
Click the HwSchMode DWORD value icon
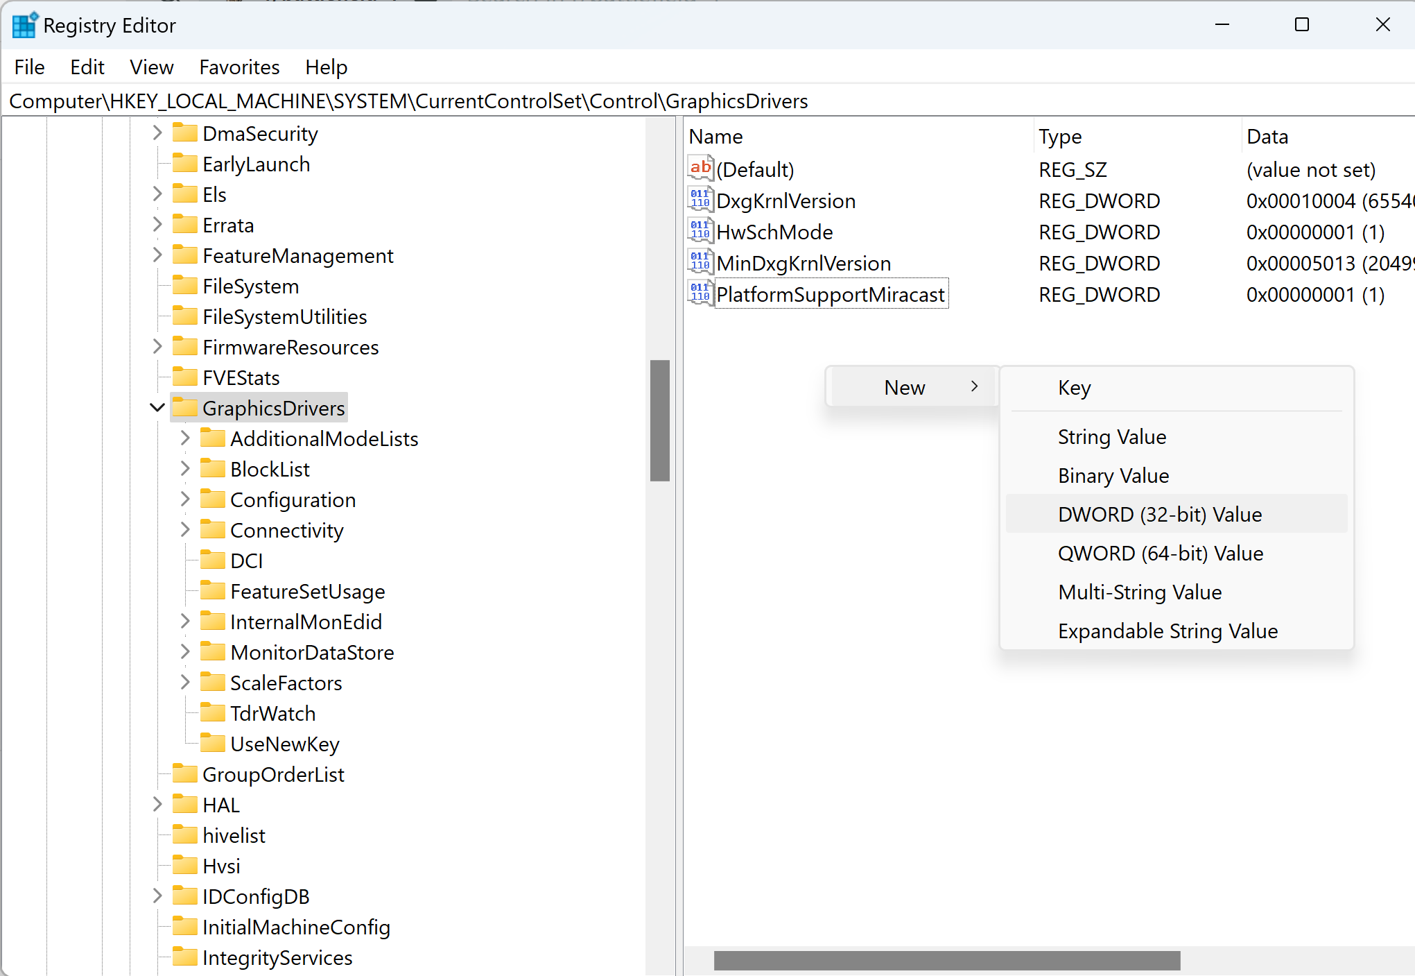[700, 232]
